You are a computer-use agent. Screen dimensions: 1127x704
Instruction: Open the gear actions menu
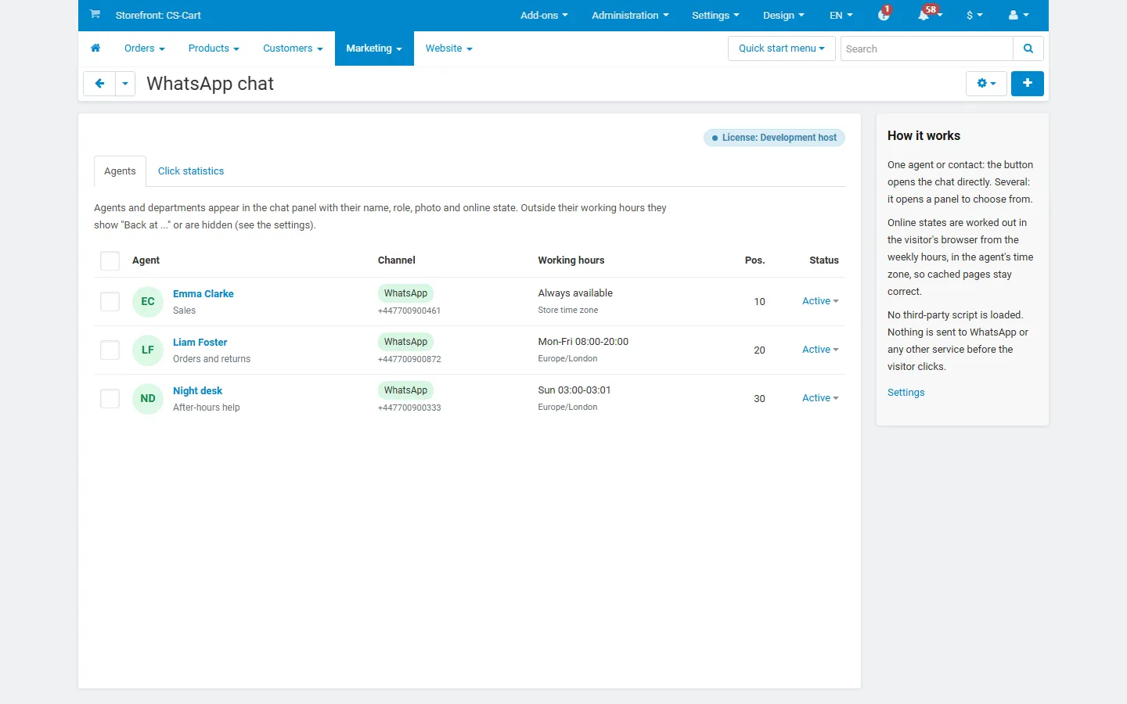(986, 84)
